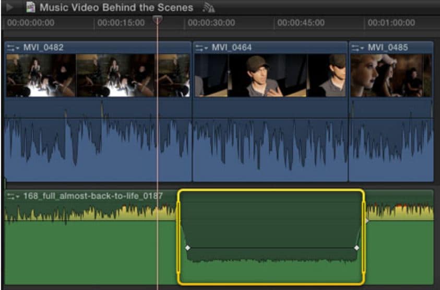Click the keyframe diamond right of the yellow range
Image resolution: width=440 pixels, height=290 pixels.
367,221
